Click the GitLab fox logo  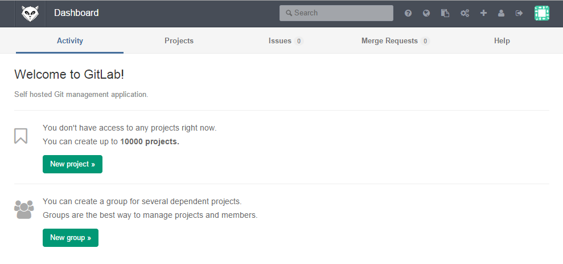[30, 13]
